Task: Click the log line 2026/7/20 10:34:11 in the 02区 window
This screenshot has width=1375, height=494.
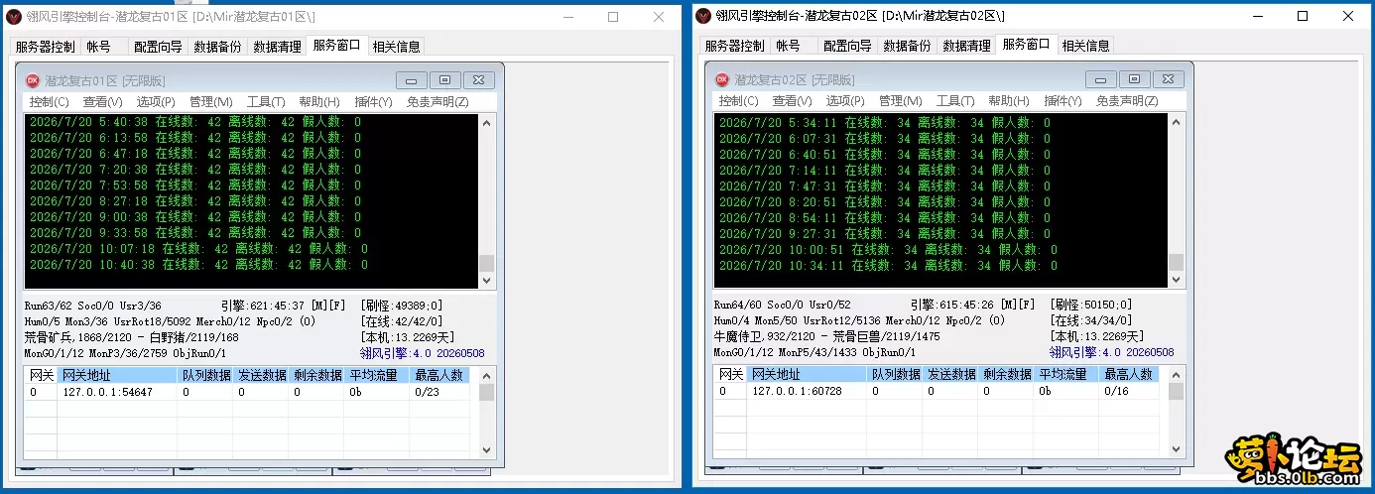Action: 888,265
